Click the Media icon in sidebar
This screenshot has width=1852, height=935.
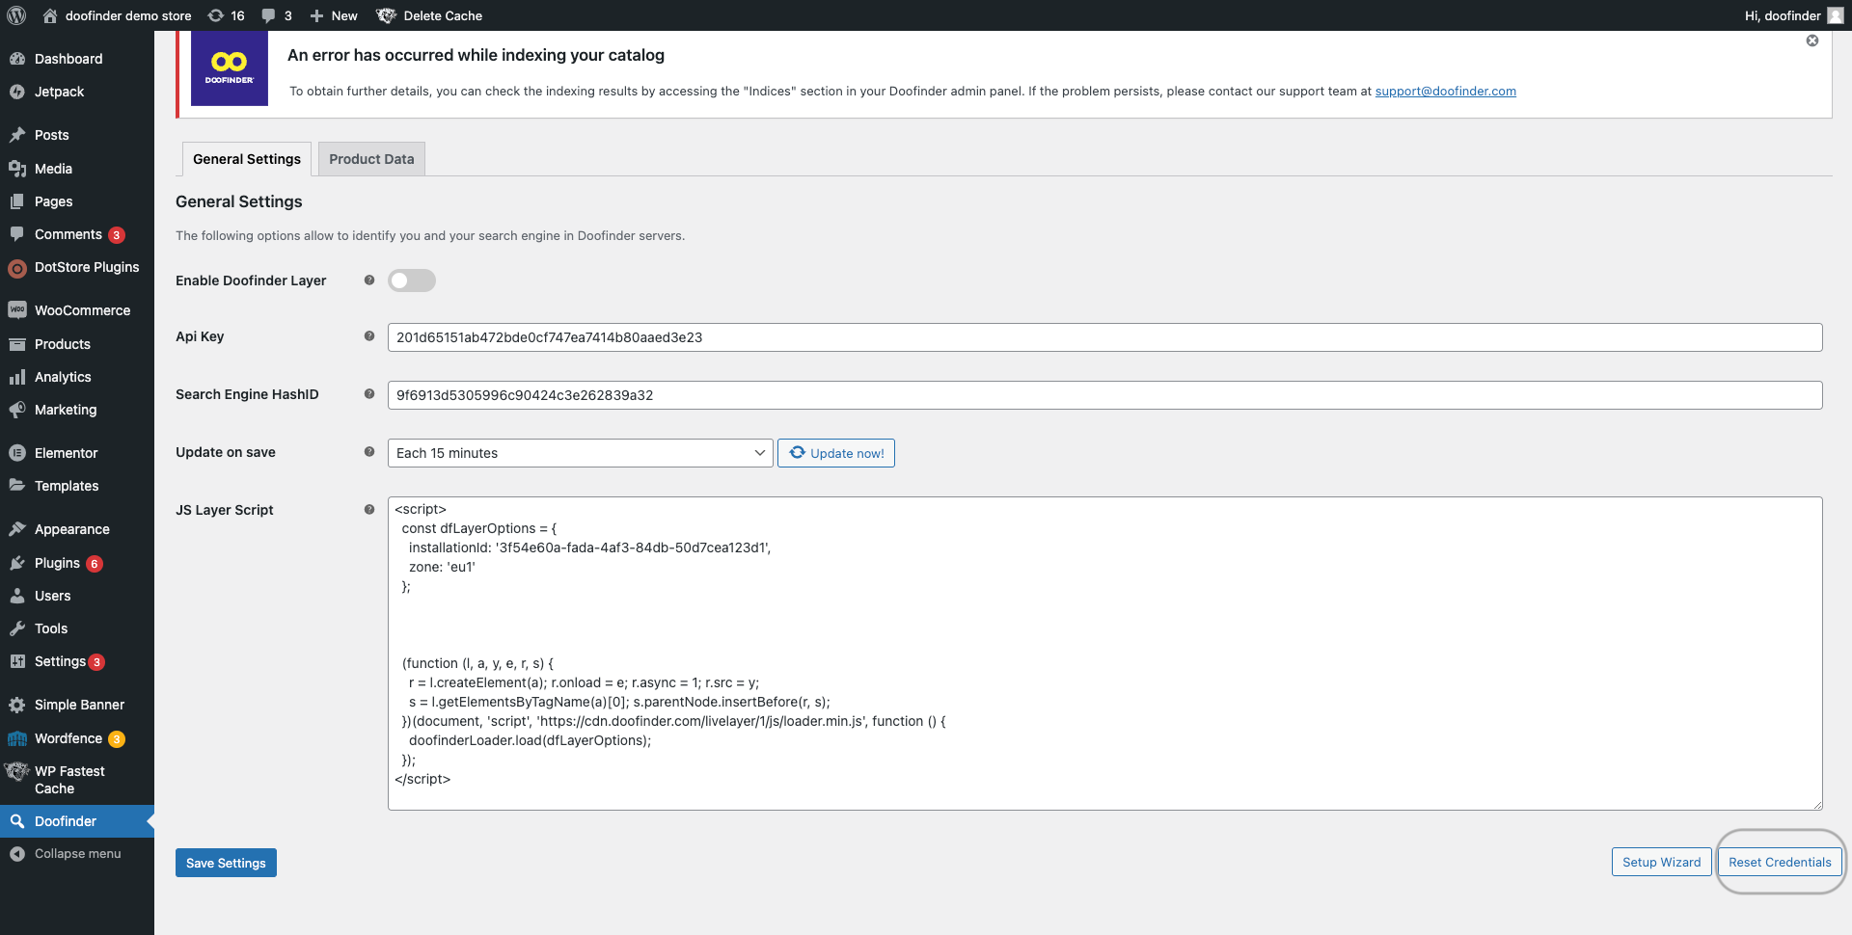(x=17, y=169)
